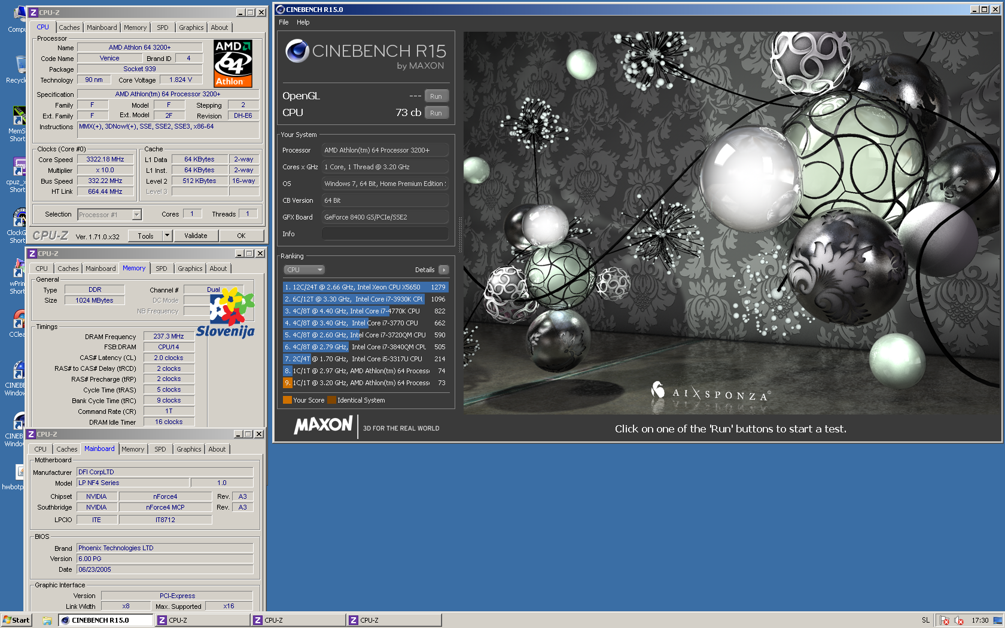Click the Show Desktop icon in tray

tap(998, 620)
